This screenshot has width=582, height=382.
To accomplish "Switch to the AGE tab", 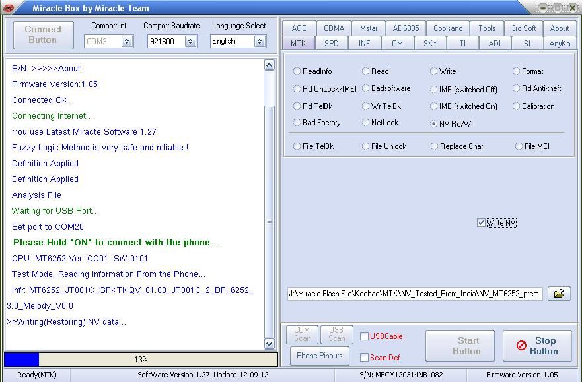I will [299, 28].
